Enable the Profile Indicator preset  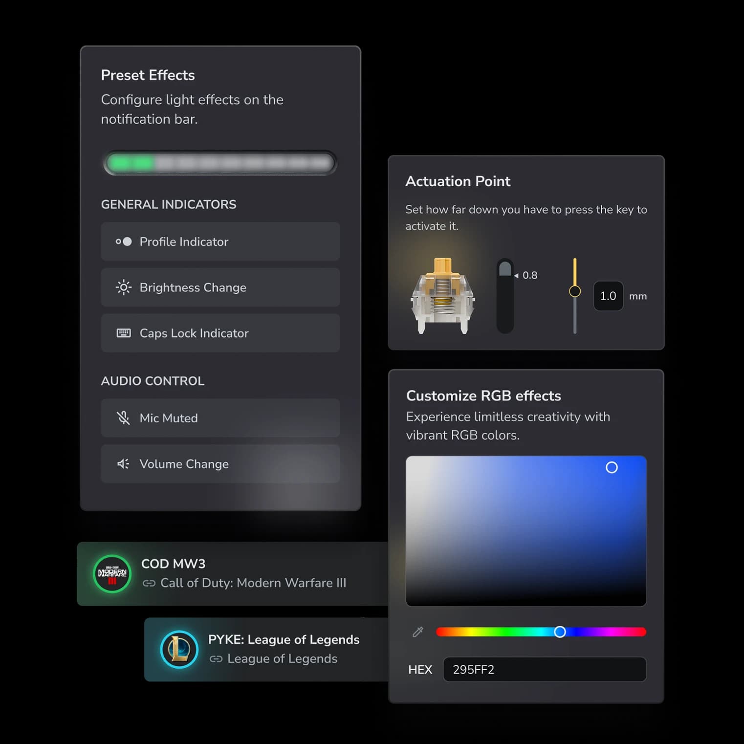pos(220,241)
